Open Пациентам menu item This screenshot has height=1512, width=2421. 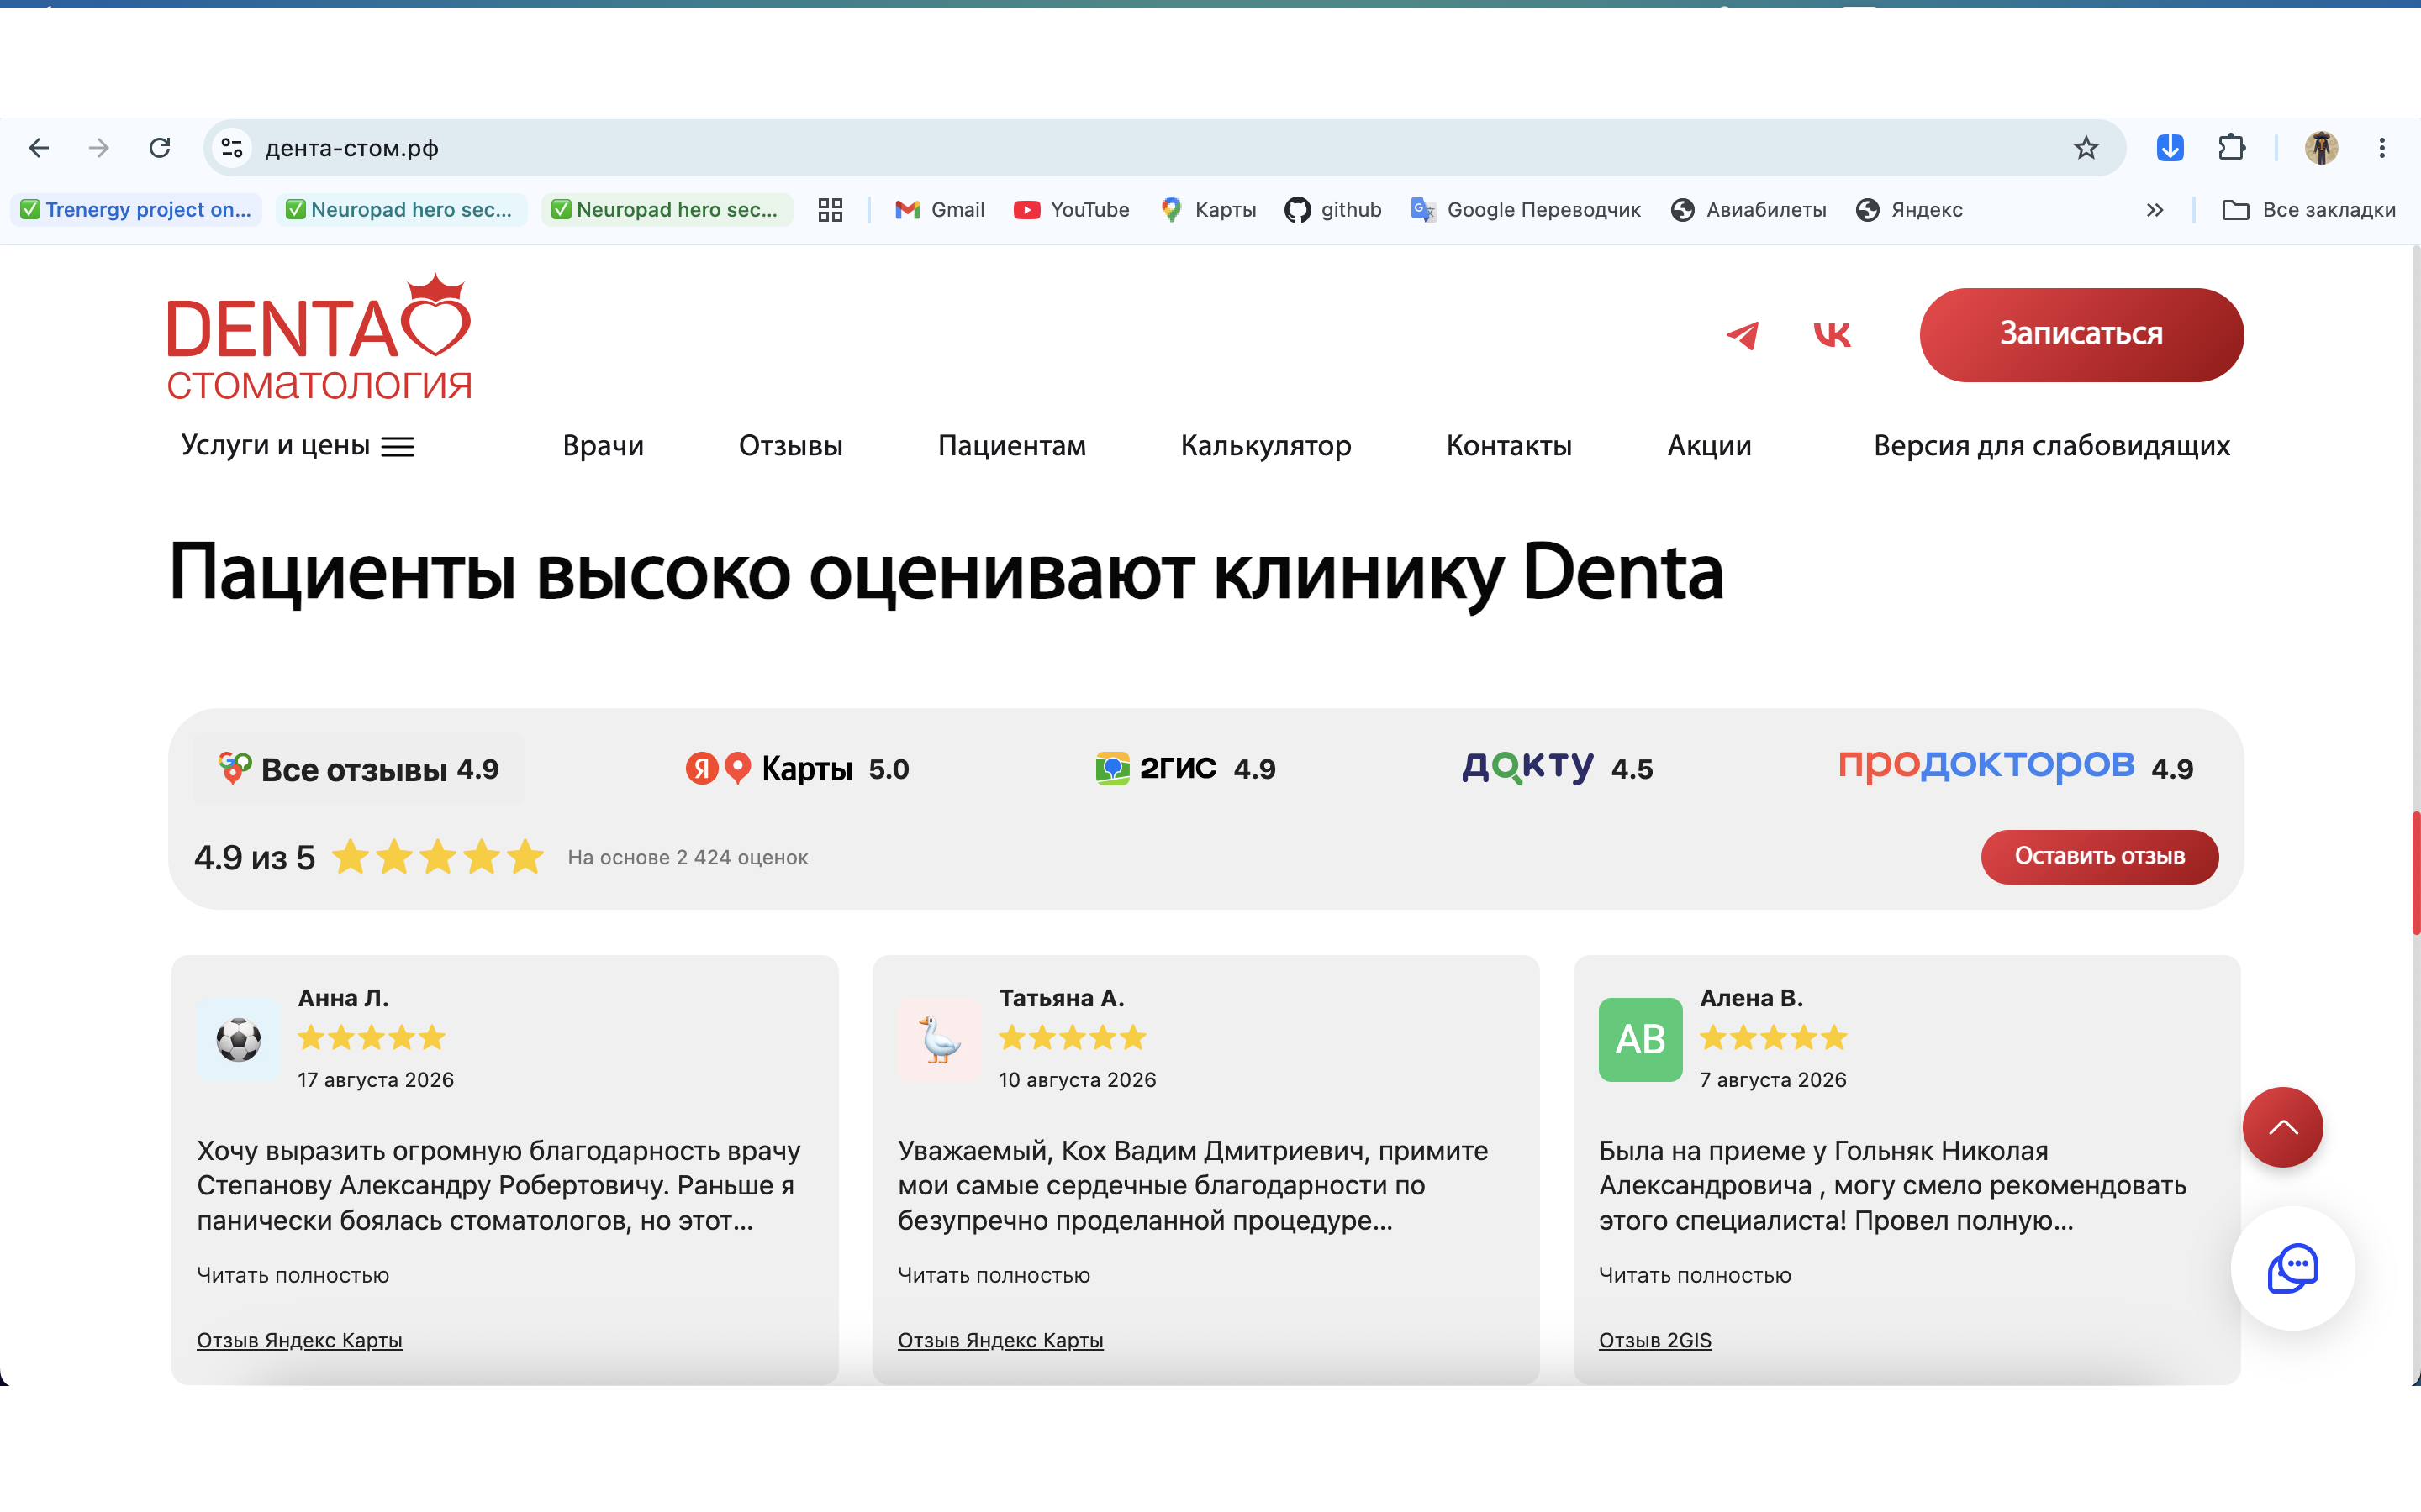(x=1011, y=445)
